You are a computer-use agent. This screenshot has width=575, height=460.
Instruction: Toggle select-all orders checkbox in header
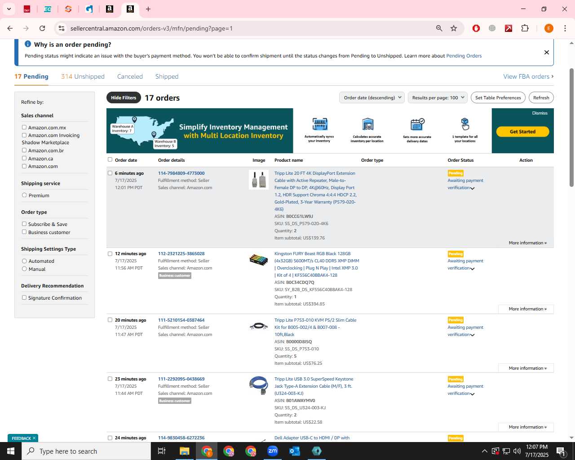[x=110, y=159]
